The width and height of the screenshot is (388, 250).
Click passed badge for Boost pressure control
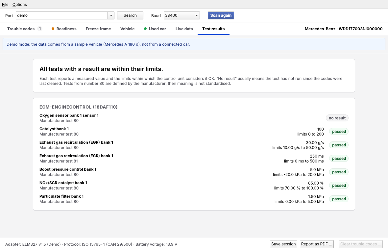[339, 172]
